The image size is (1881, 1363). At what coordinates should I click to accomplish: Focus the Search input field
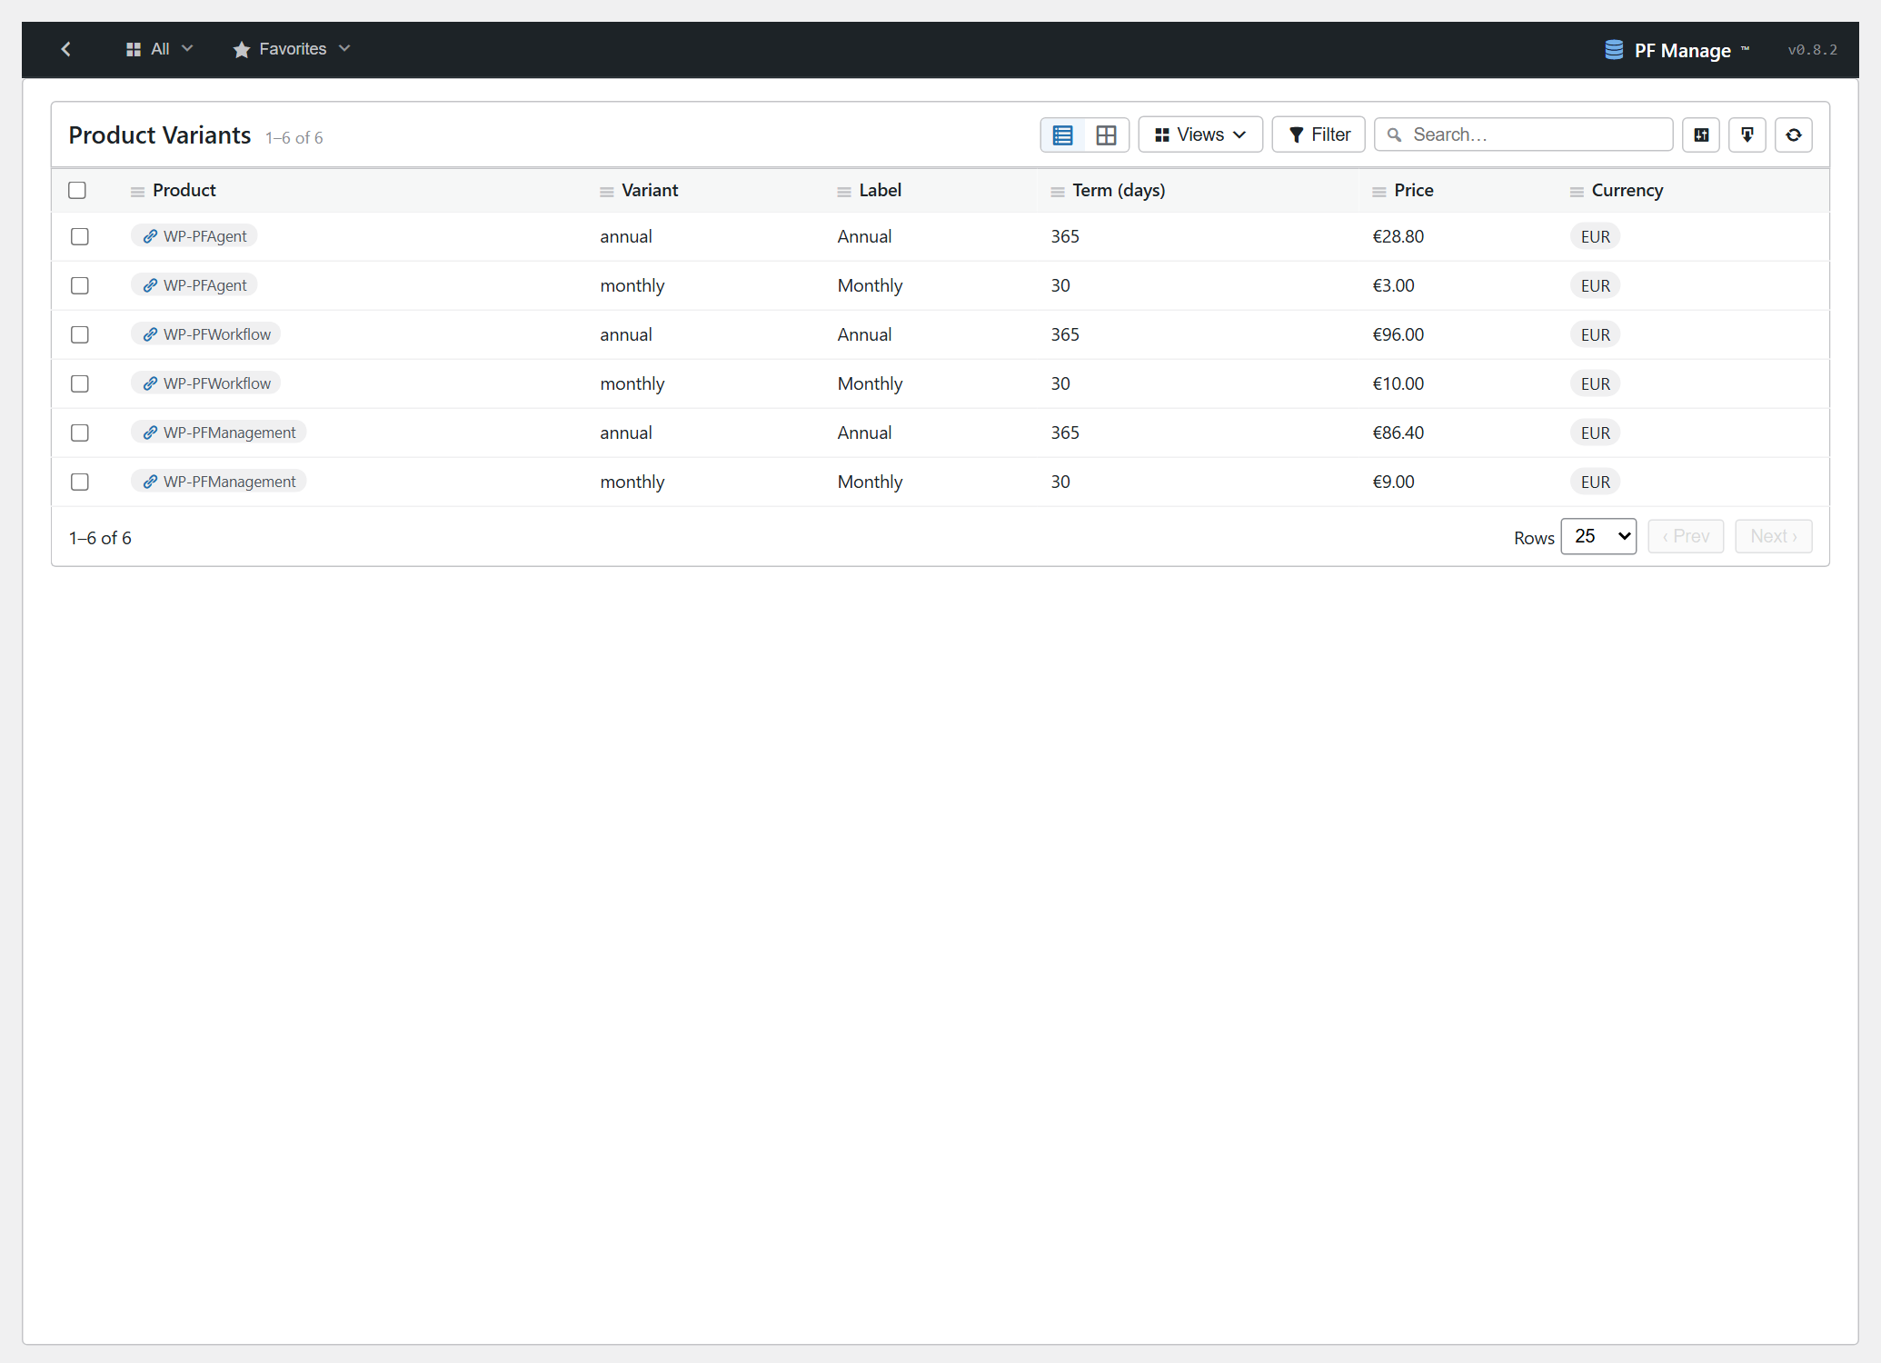tap(1524, 134)
